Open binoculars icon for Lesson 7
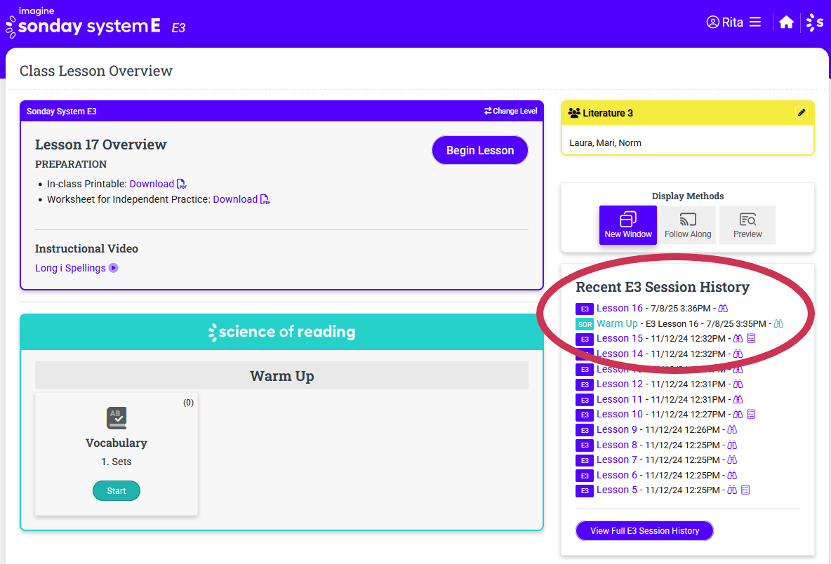The height and width of the screenshot is (564, 831). 732,459
